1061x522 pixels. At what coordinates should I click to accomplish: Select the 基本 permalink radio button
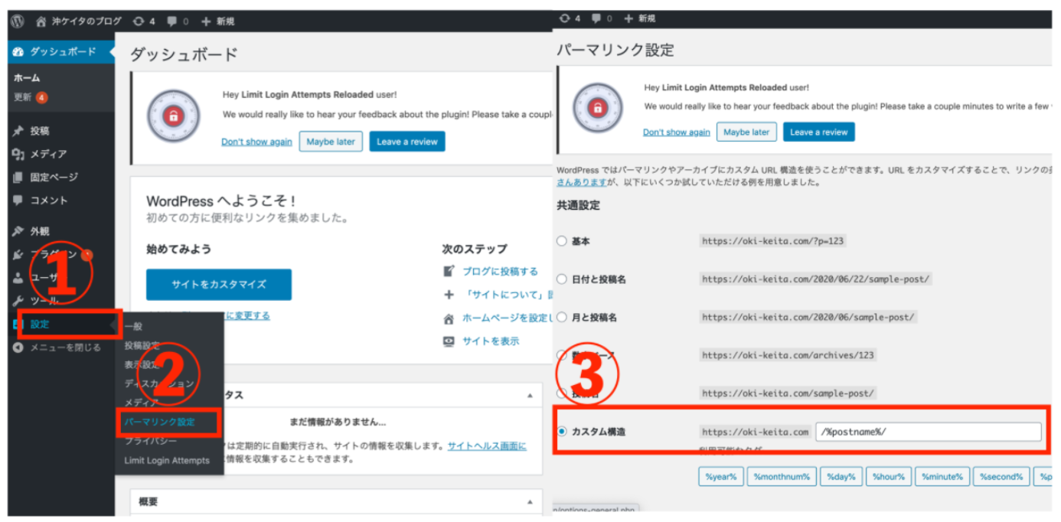tap(562, 241)
